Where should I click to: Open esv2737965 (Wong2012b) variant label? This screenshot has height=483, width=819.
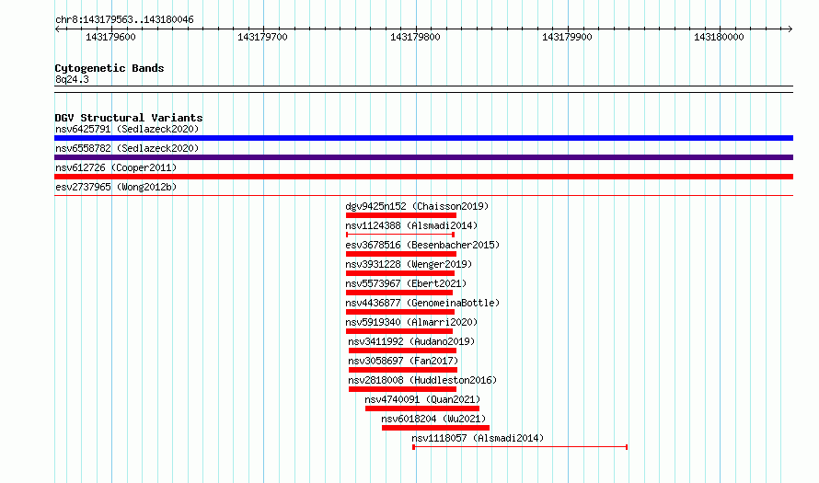coord(116,187)
